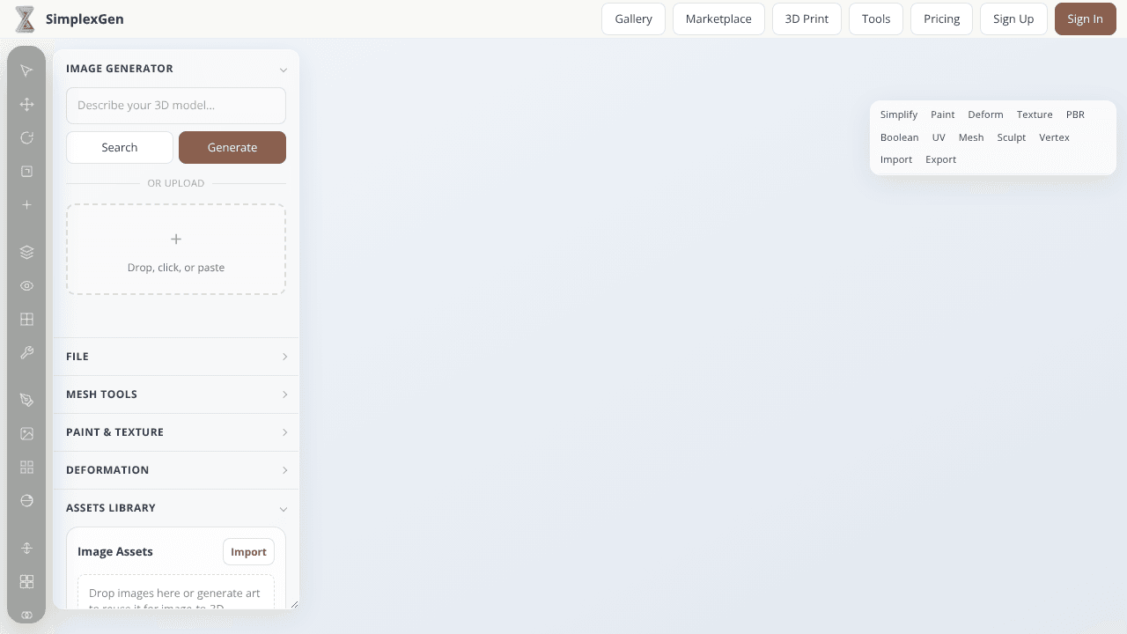
Task: Go to 3D Print page
Action: (807, 19)
